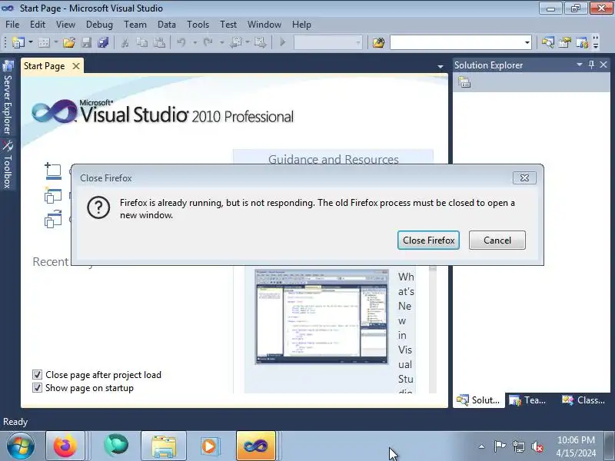Expand the Server Explorer side tab
This screenshot has height=461, width=615.
(x=8, y=98)
